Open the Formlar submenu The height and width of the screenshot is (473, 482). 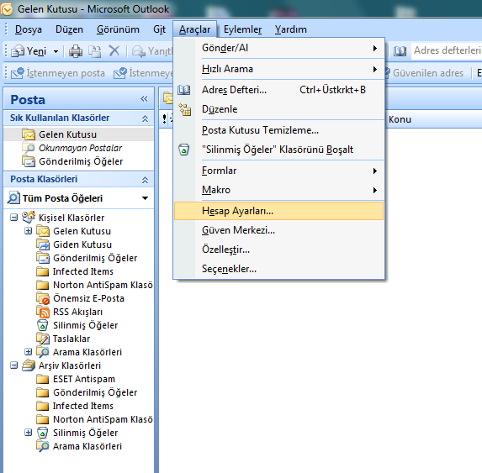pos(279,171)
